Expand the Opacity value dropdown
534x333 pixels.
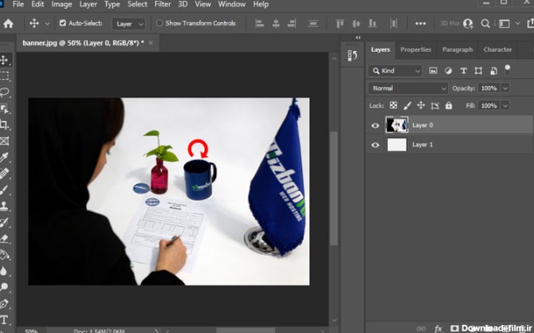point(505,88)
